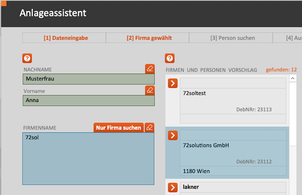Click into the Vorname field with Anna
This screenshot has width=302, height=195.
[88, 100]
